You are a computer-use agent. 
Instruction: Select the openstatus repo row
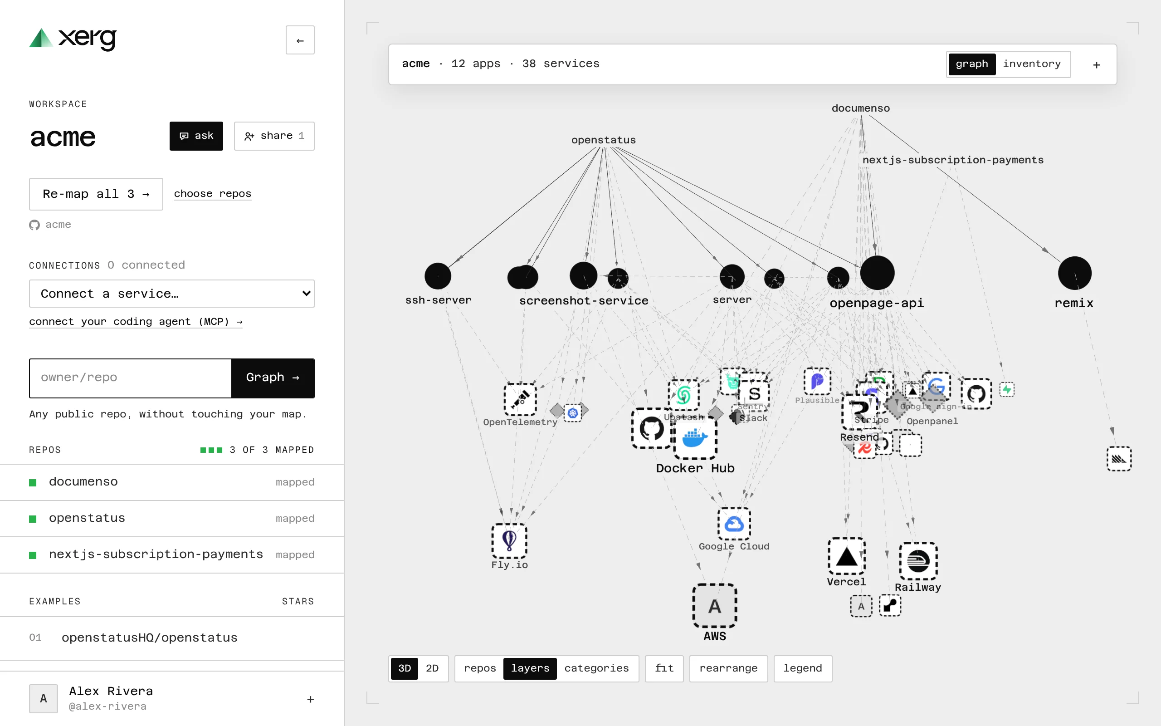[x=172, y=519]
